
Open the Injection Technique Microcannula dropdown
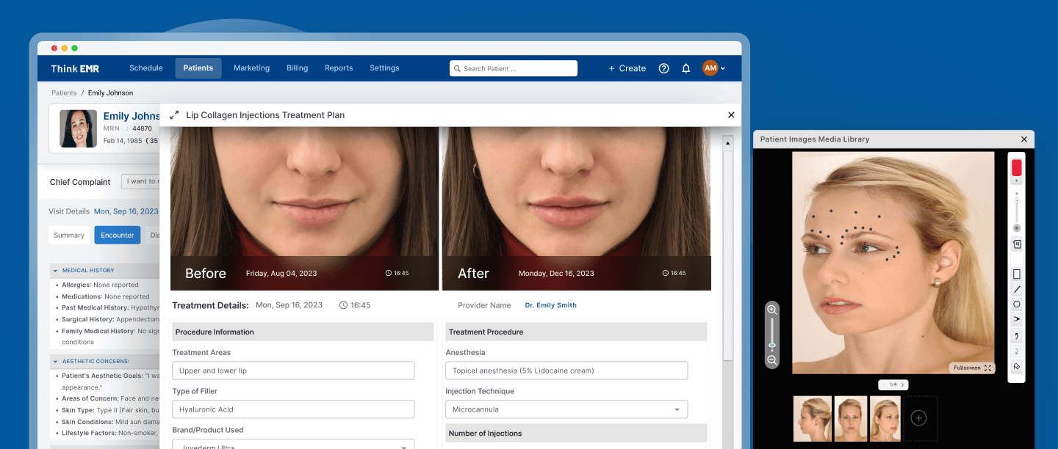pos(566,409)
